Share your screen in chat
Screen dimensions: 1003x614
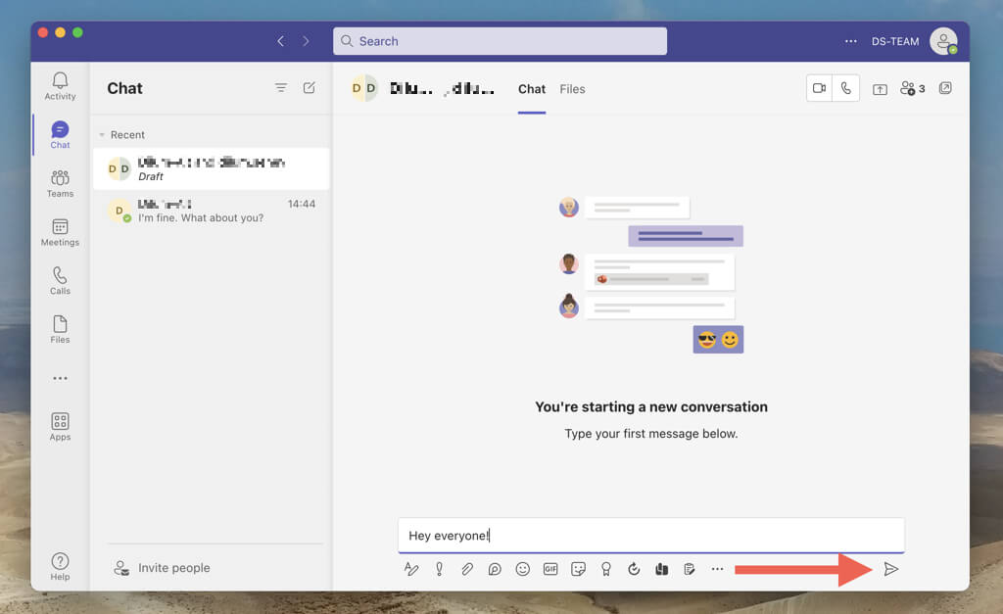click(881, 89)
